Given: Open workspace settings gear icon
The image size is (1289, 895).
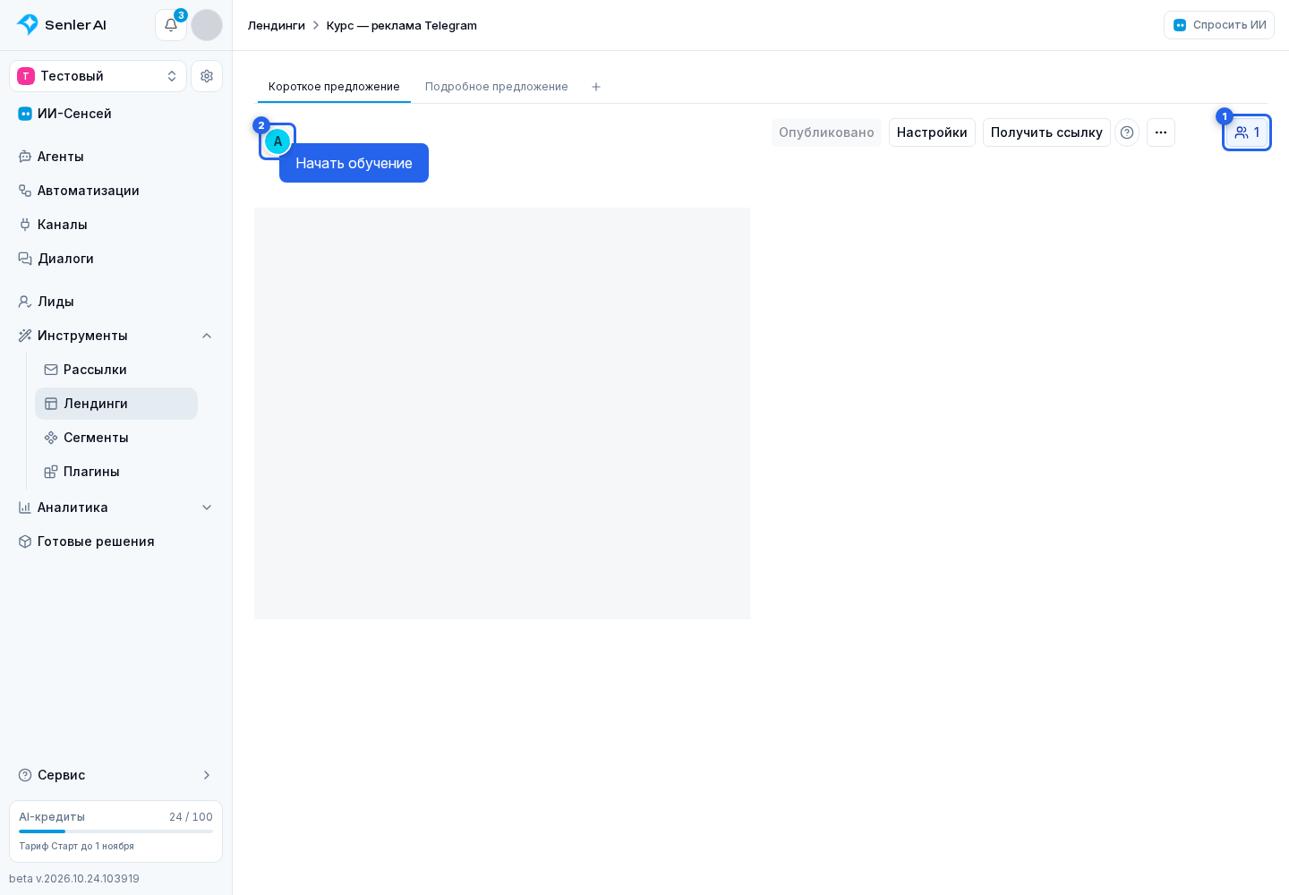Looking at the screenshot, I should pyautogui.click(x=207, y=76).
